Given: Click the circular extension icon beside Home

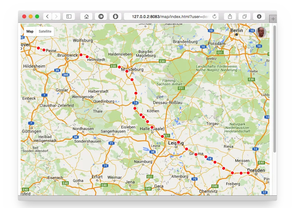Looking at the screenshot, I should pyautogui.click(x=101, y=16).
